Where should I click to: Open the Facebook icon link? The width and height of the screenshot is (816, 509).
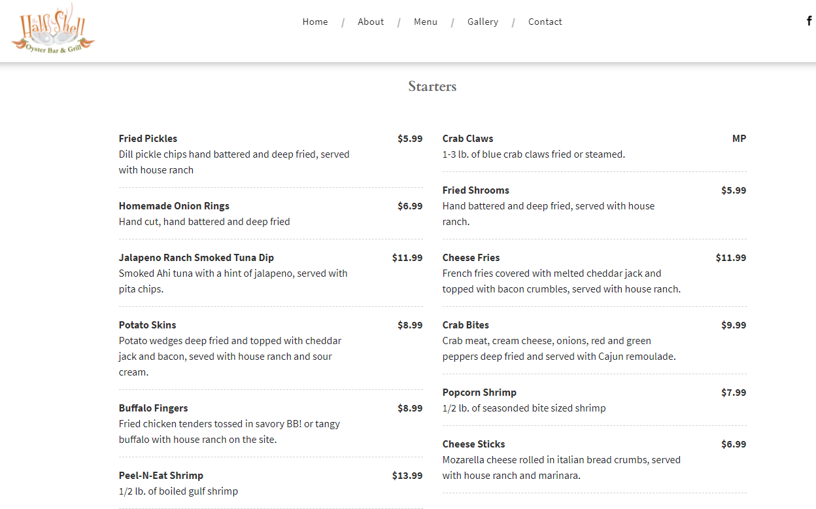coord(809,21)
